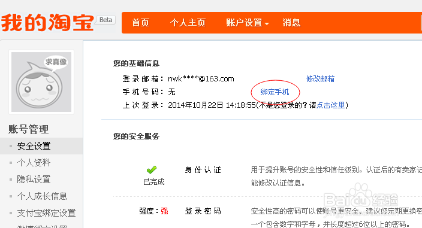Click the 登录密码 label
This screenshot has width=422, height=228.
203,211
